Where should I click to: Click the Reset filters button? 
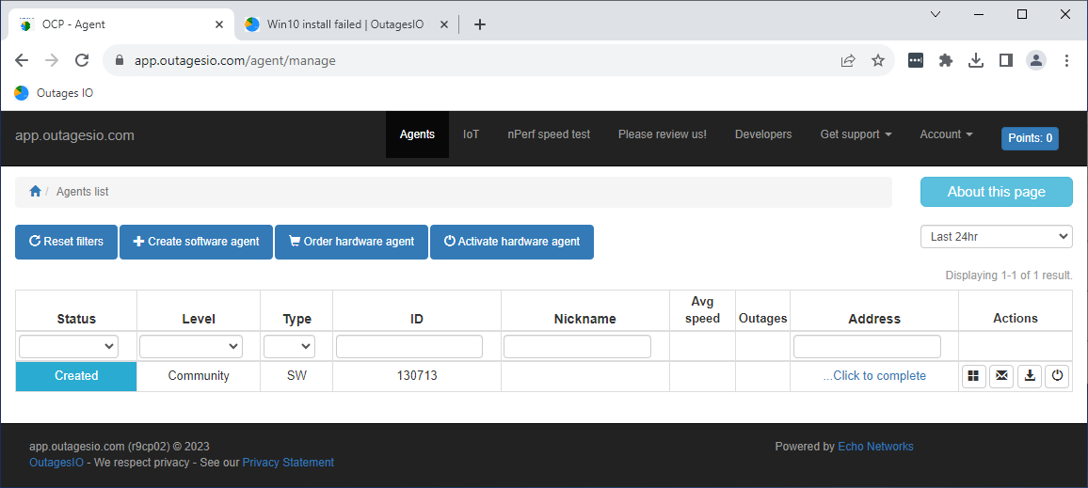click(66, 242)
